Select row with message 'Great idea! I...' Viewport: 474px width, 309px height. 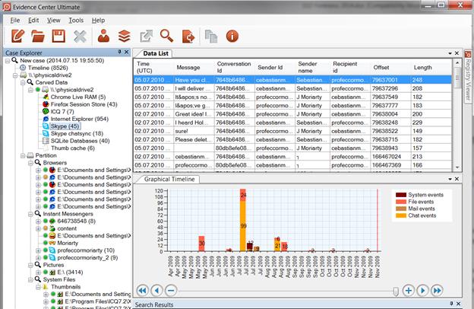[292, 114]
